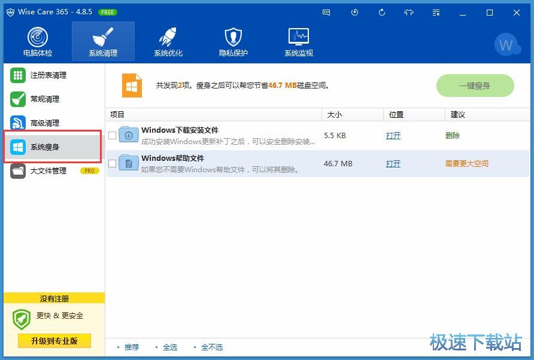The width and height of the screenshot is (534, 360).
Task: Check the Windows下载安装文件 checkbox
Action: 112,135
